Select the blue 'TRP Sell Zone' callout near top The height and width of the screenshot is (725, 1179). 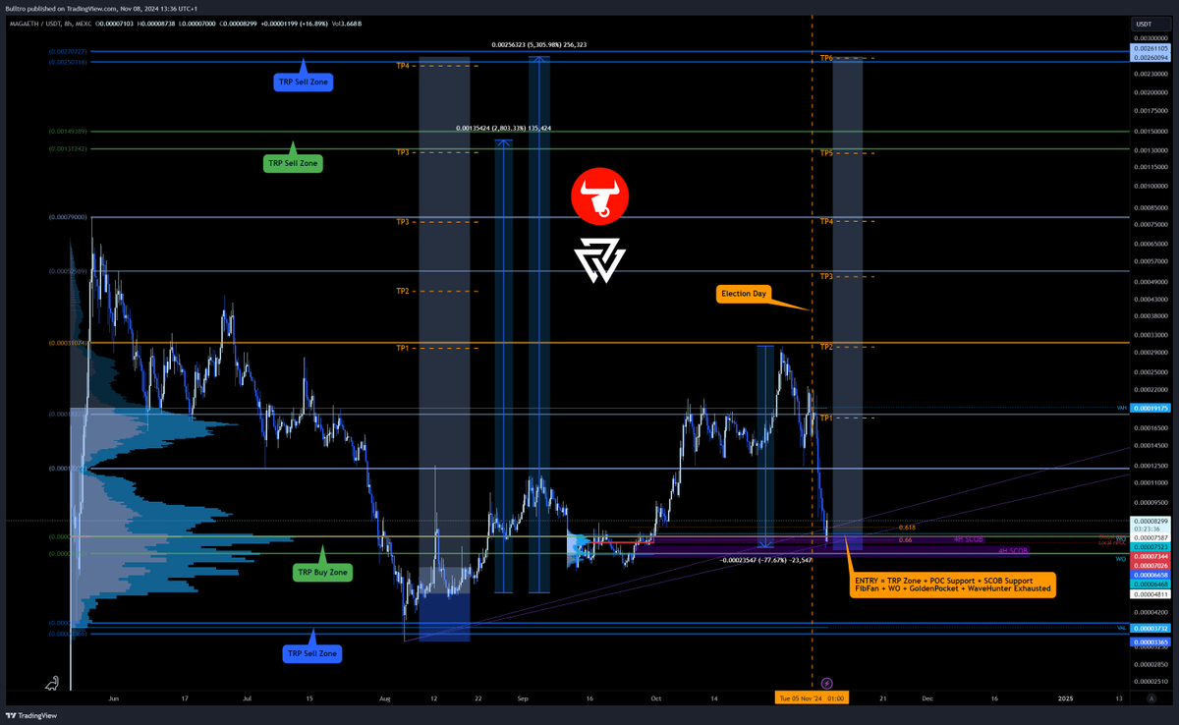tap(303, 83)
